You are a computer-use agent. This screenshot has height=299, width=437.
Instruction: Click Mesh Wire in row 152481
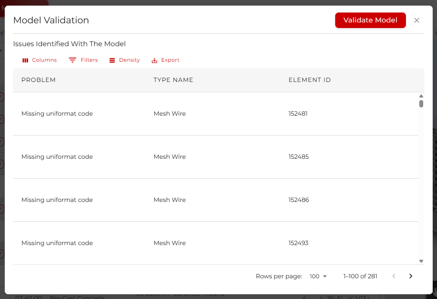point(170,113)
